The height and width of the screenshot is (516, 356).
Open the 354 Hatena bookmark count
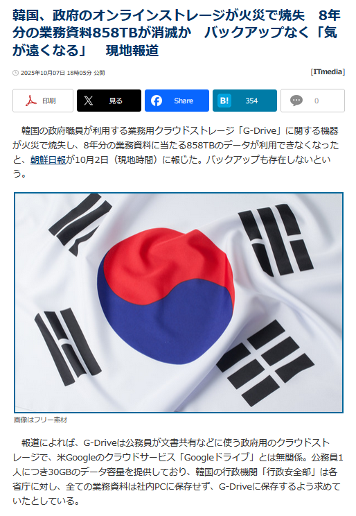pos(251,101)
